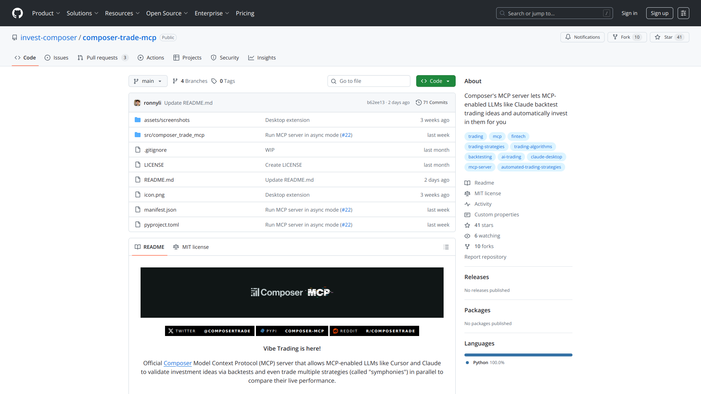
Task: Open the Composer hyperlink in README
Action: [177, 363]
